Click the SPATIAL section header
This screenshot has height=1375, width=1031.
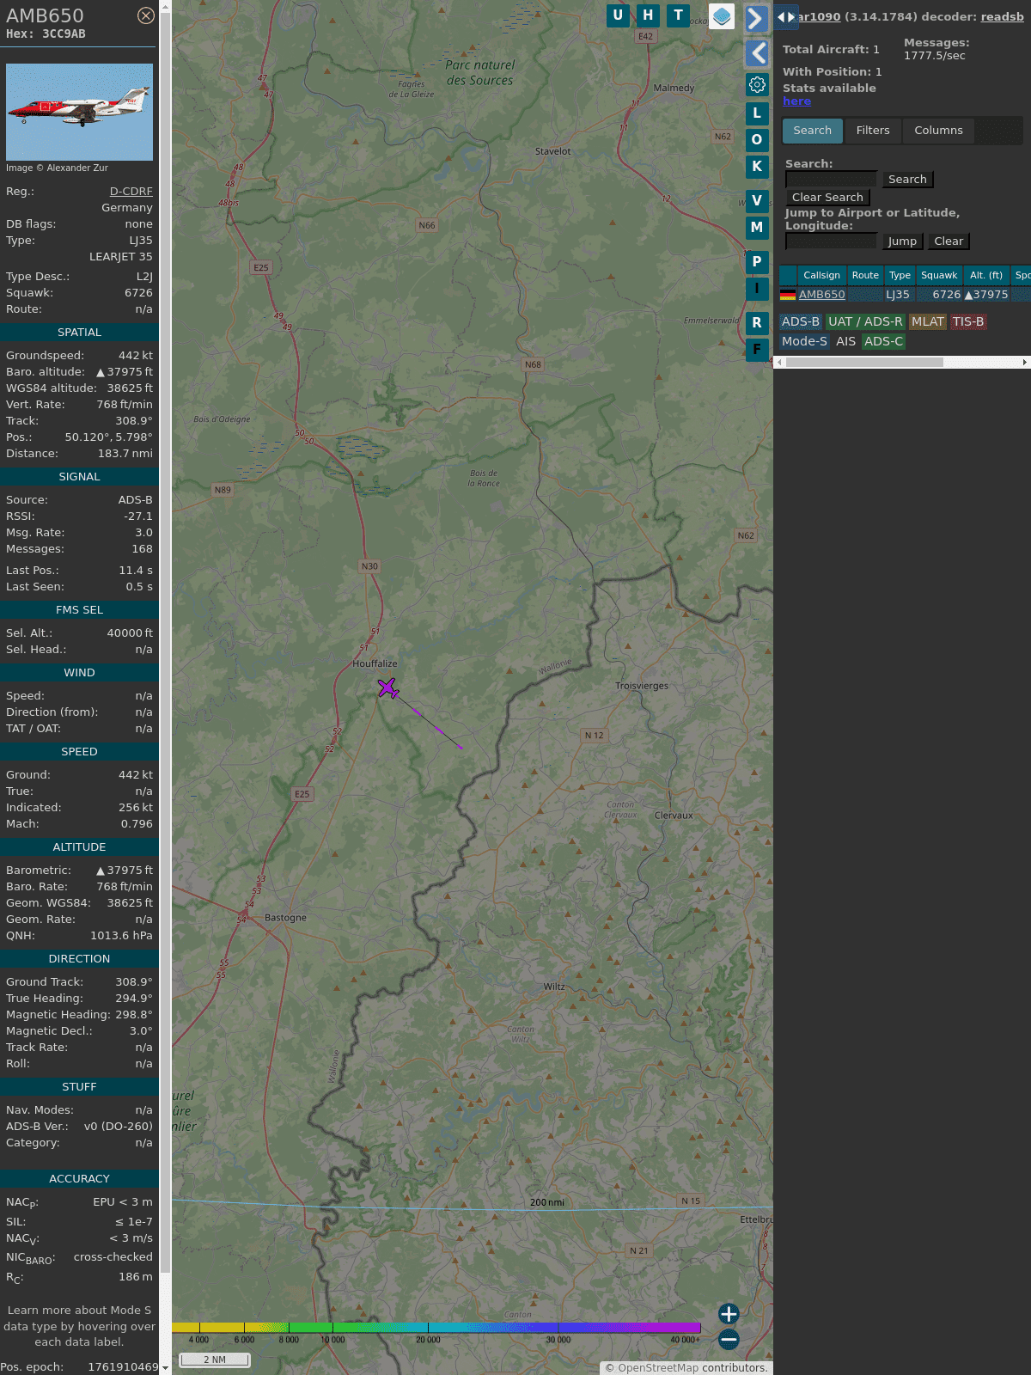[79, 332]
